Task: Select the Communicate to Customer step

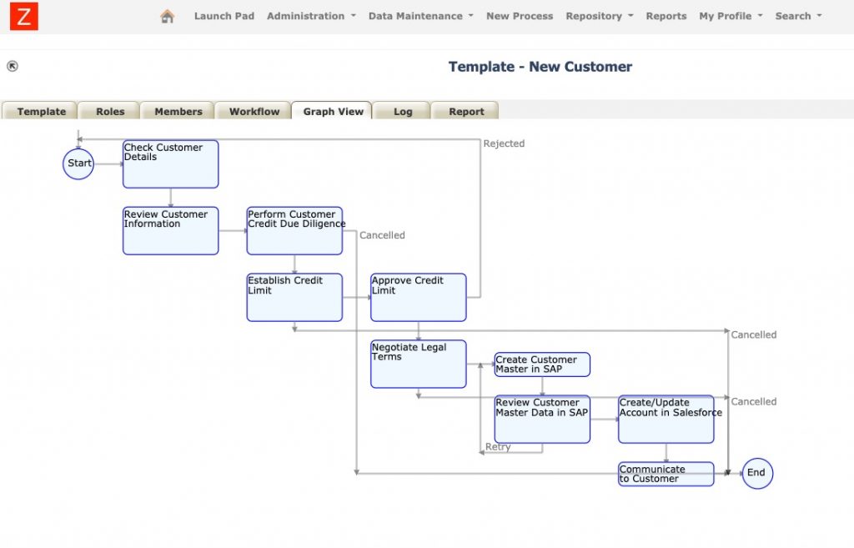Action: pos(666,474)
